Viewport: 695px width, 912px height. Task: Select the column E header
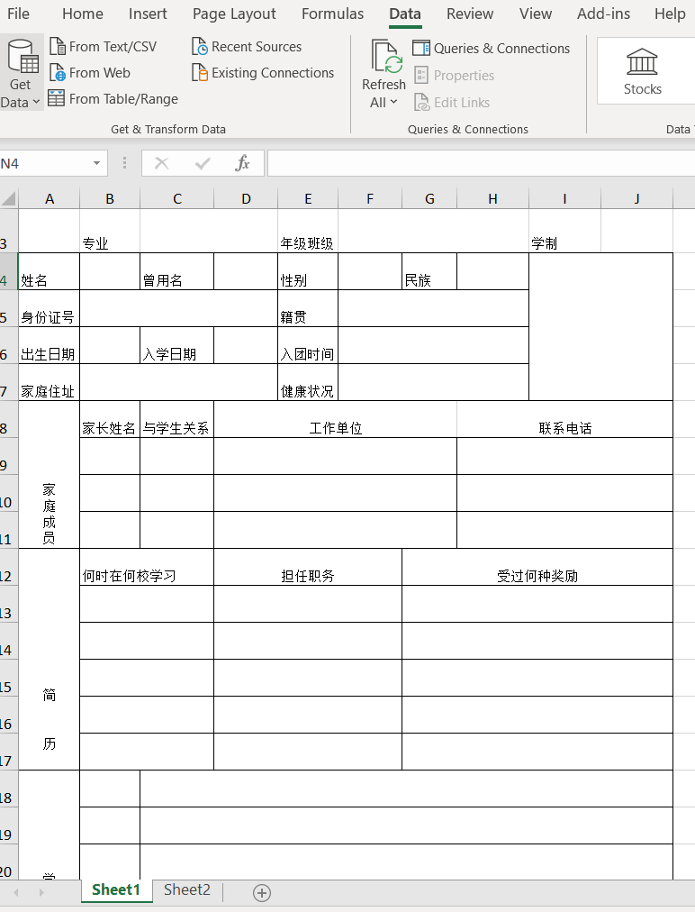(308, 198)
